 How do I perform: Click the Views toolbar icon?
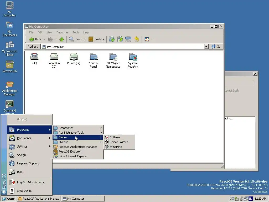147,39
